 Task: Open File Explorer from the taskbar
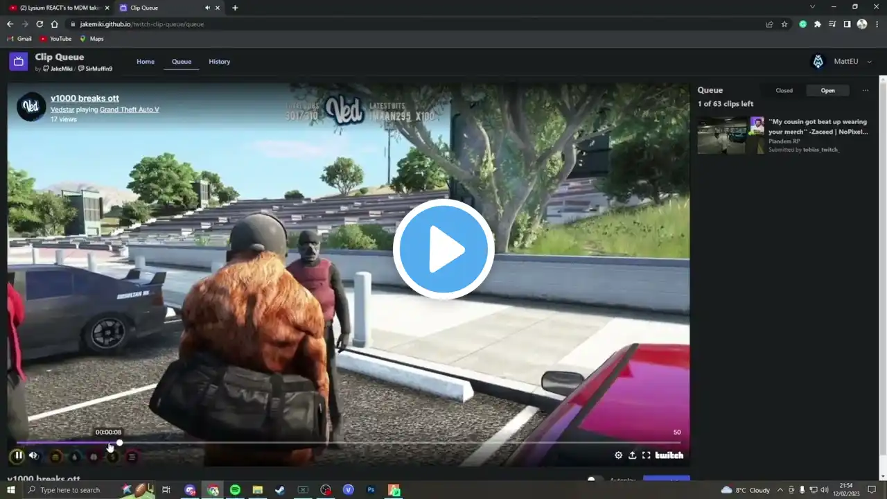pos(258,490)
